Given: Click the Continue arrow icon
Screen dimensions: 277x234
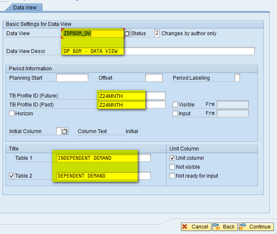Looking at the screenshot, I should [x=243, y=227].
